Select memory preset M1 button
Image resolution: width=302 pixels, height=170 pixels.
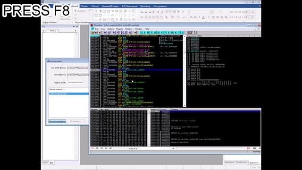pos(92,148)
